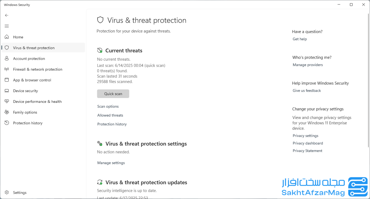Open Manage settings under protection settings
Image resolution: width=370 pixels, height=199 pixels.
tap(111, 163)
